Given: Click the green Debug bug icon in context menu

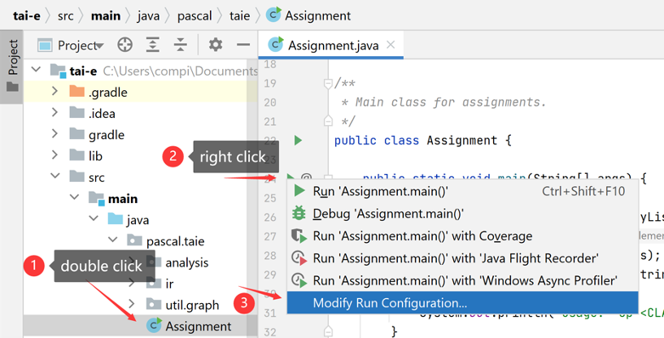Looking at the screenshot, I should coord(299,213).
